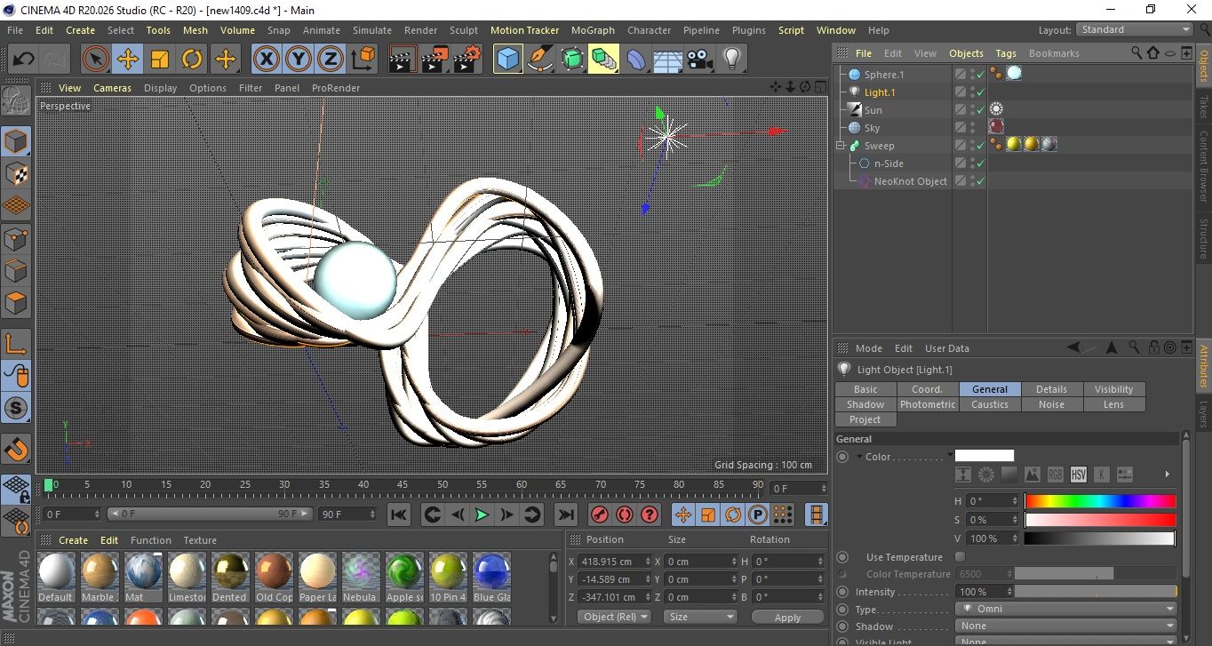1212x646 pixels.
Task: Click the Camera object icon
Action: click(x=699, y=60)
